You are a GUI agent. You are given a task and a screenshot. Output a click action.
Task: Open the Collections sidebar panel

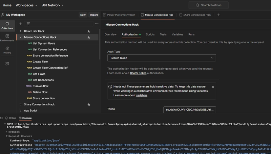[x=7, y=26]
